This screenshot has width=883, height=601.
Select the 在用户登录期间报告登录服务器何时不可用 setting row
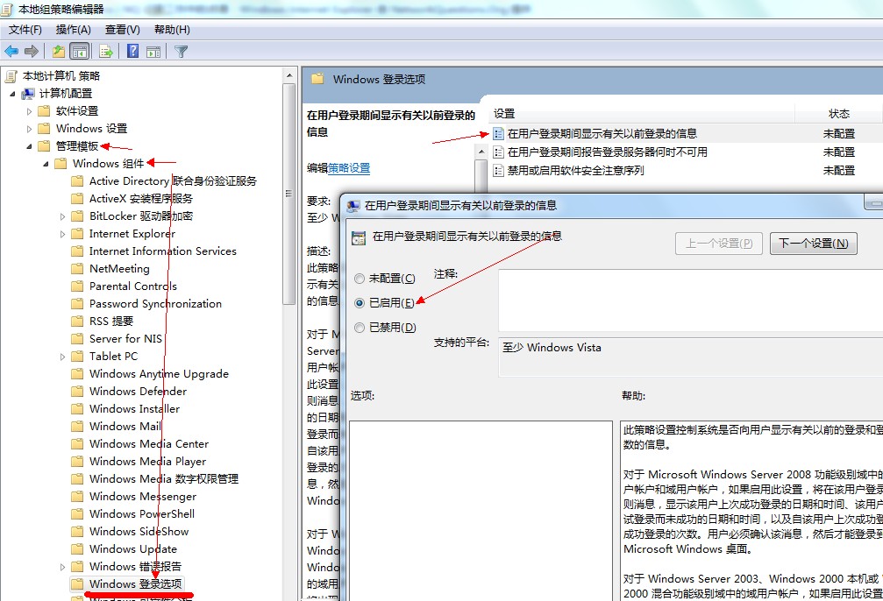pyautogui.click(x=687, y=152)
